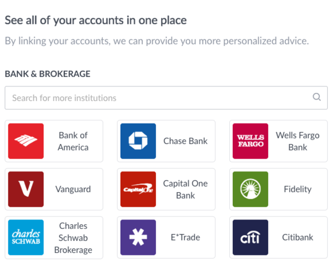Image resolution: width=332 pixels, height=265 pixels.
Task: Choose Chase Bank text label
Action: pyautogui.click(x=186, y=141)
